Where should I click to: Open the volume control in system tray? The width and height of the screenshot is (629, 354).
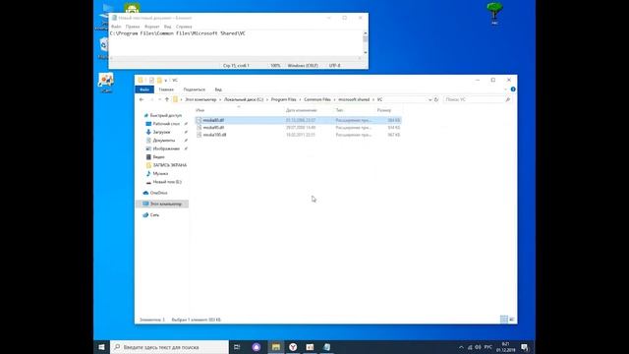(x=478, y=347)
